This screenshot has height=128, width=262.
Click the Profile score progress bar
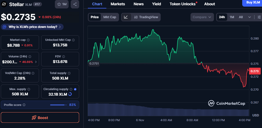coord(59,105)
